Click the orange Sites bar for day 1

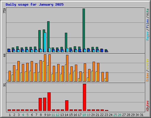(10, 76)
